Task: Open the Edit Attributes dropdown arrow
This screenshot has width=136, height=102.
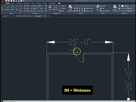Action: point(111,11)
